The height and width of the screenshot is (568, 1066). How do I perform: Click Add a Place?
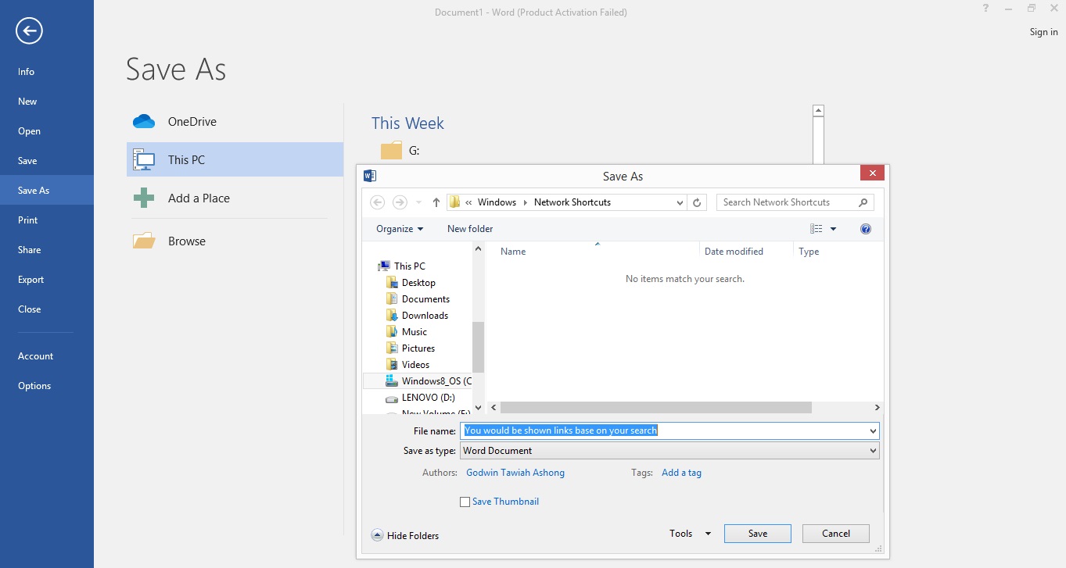coord(235,198)
